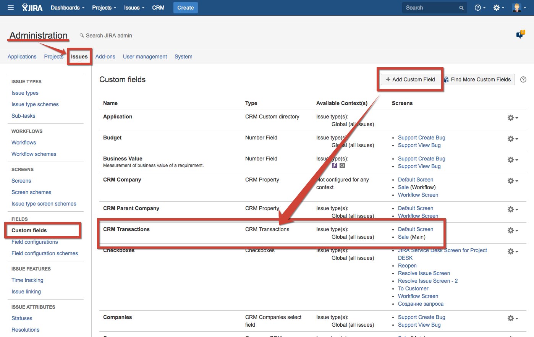This screenshot has width=534, height=337.
Task: Click the user avatar profile icon
Action: (519, 8)
